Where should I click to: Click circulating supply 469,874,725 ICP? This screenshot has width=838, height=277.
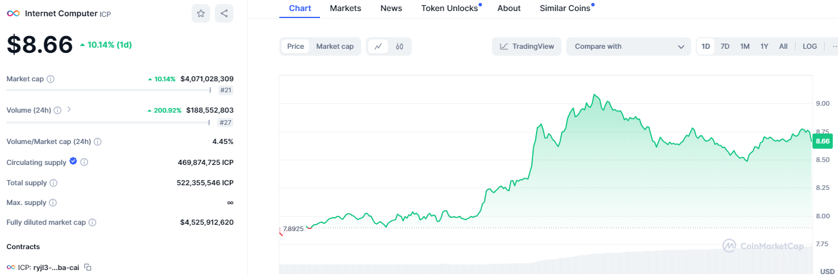point(206,163)
